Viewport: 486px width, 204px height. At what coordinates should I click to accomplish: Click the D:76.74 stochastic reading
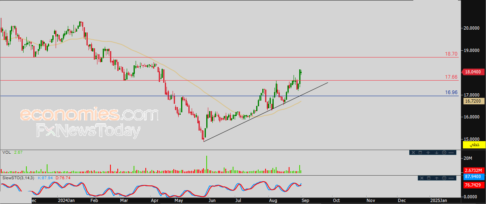click(63, 178)
